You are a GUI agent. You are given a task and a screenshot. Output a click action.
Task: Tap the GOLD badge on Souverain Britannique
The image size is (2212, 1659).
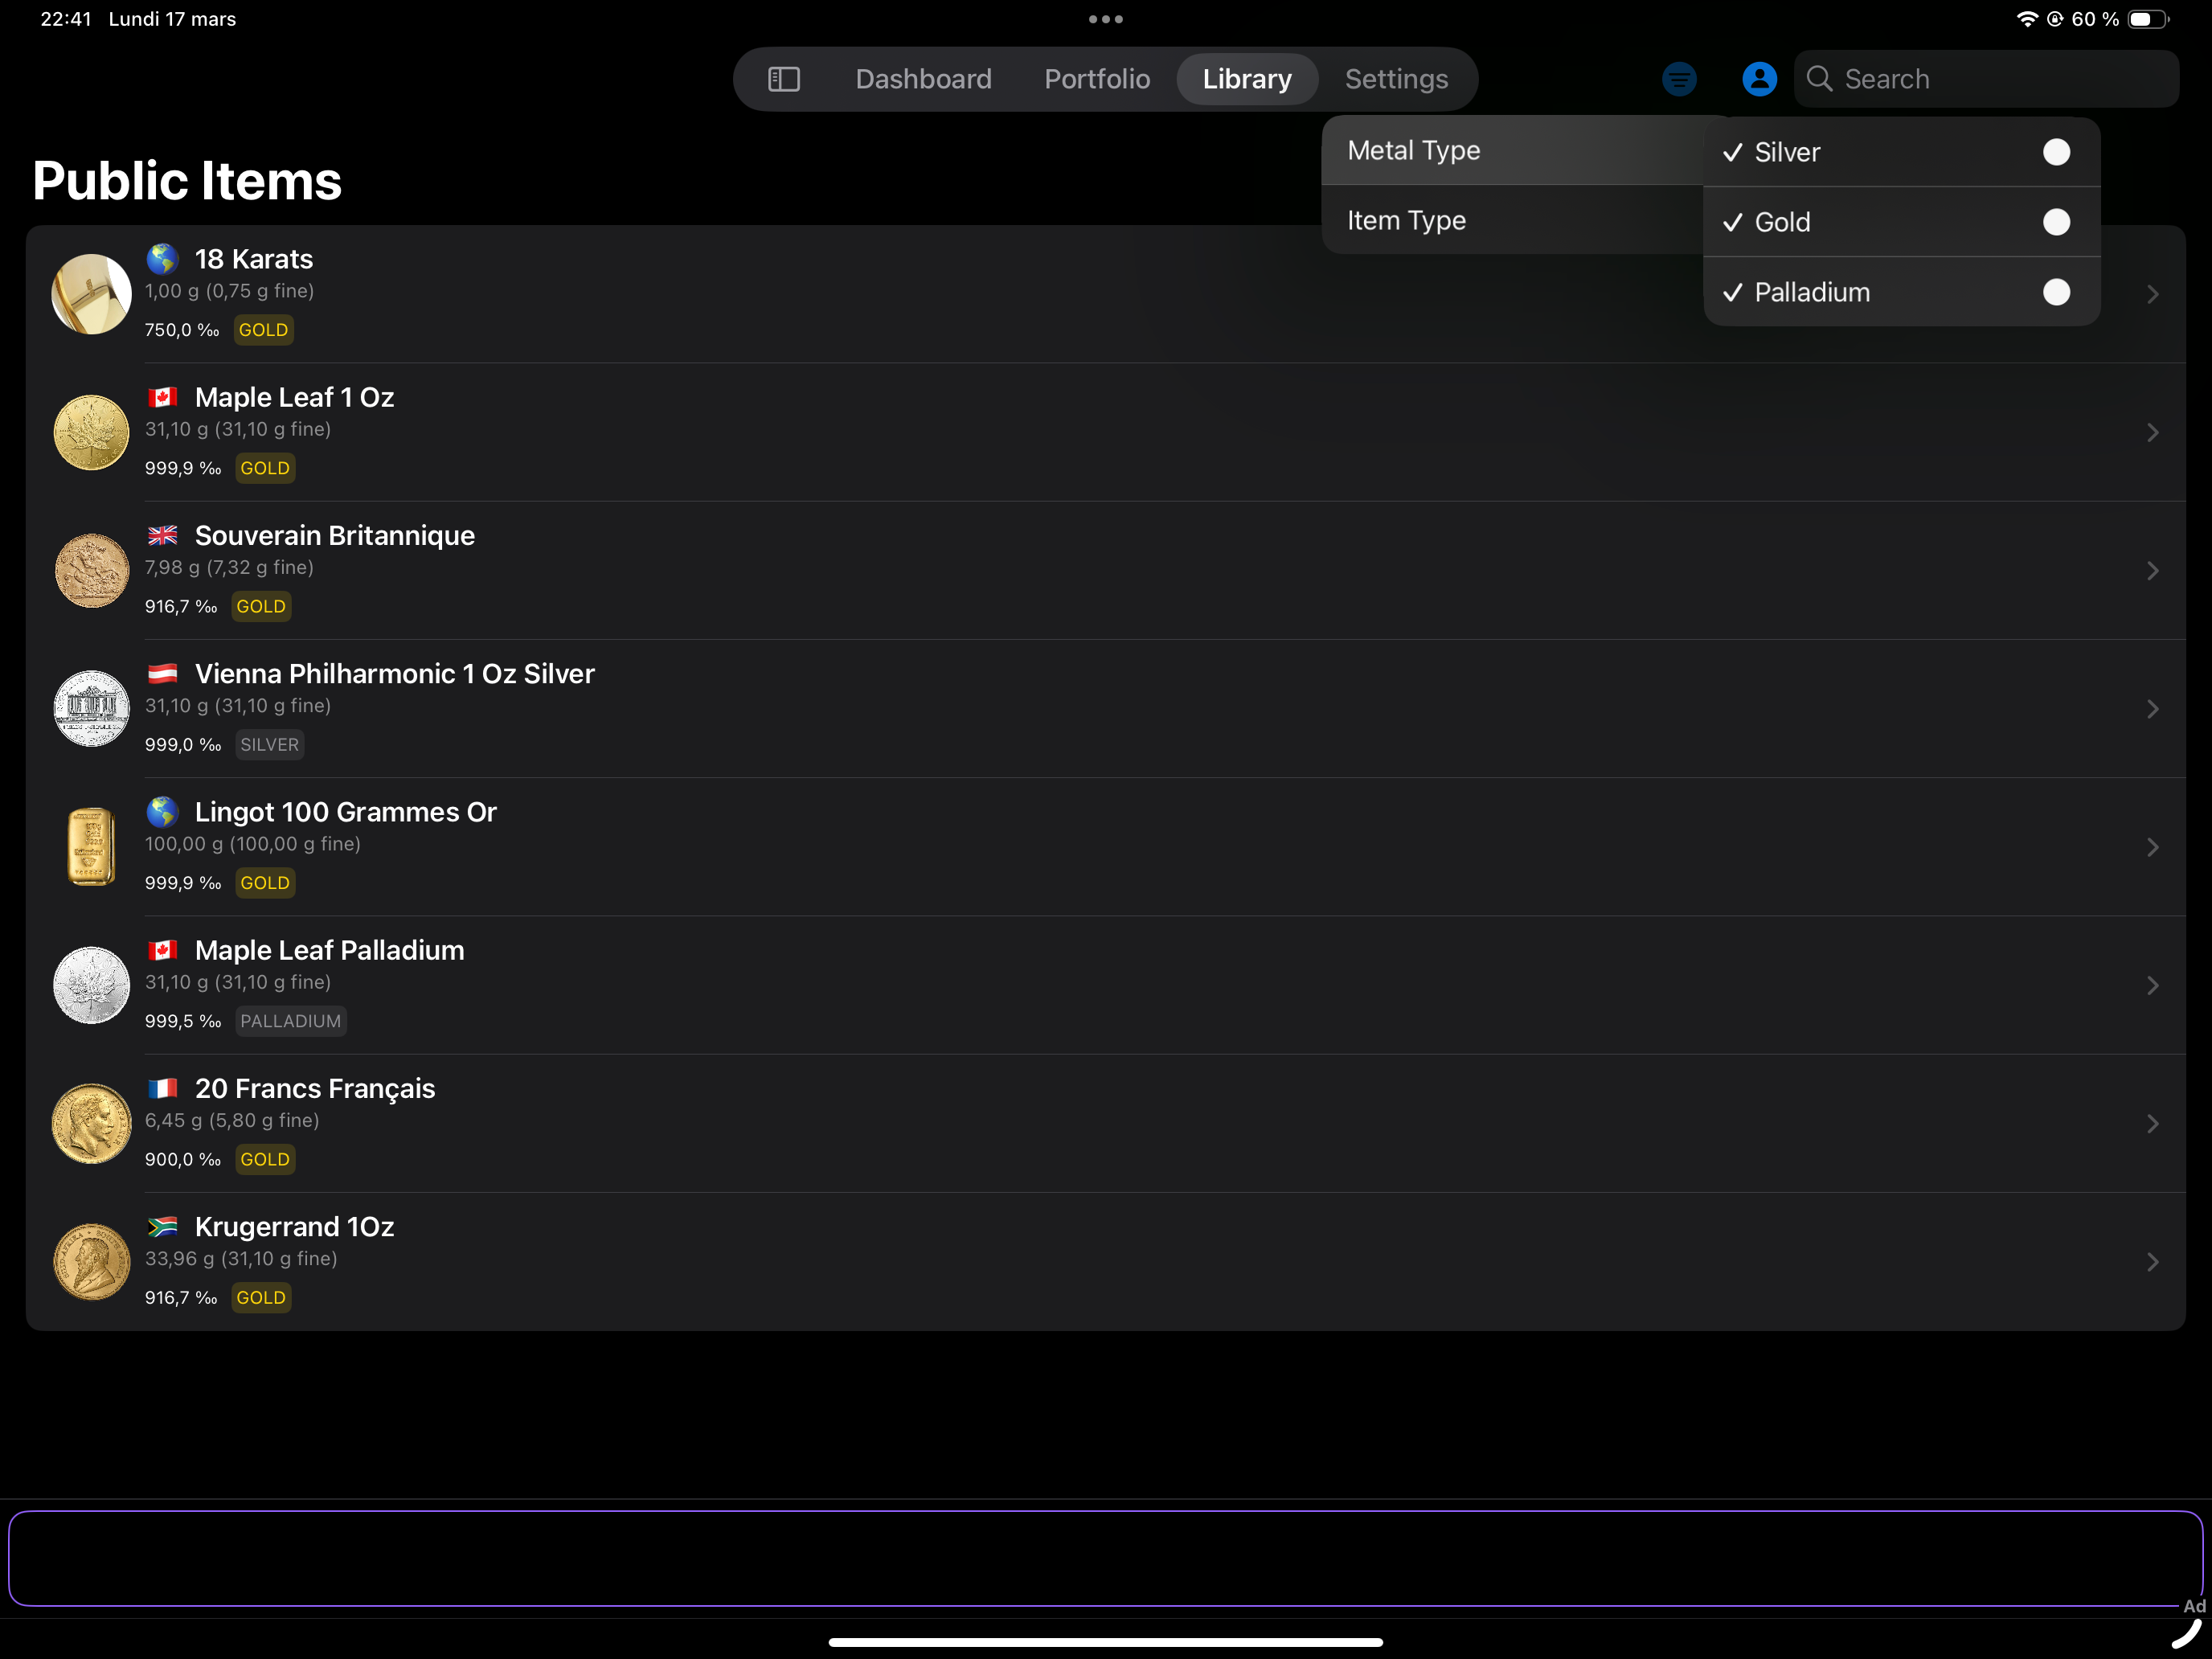261,606
